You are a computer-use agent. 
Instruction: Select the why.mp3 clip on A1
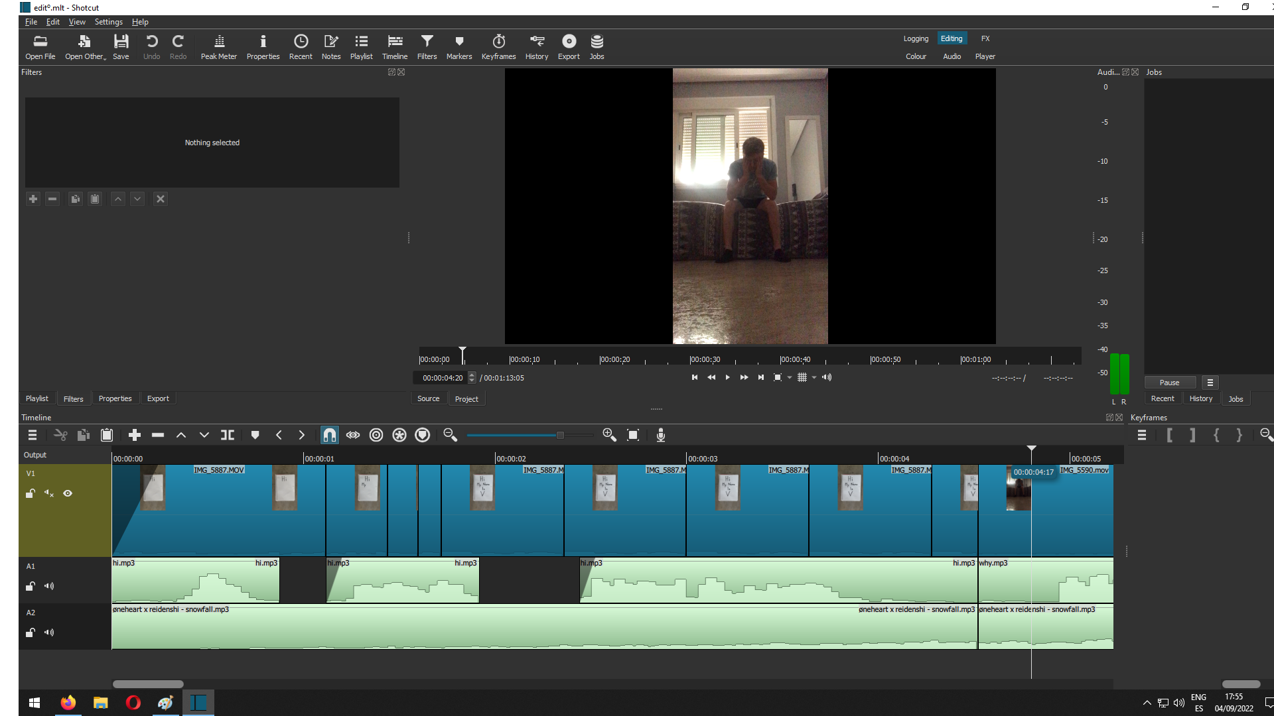point(1046,580)
